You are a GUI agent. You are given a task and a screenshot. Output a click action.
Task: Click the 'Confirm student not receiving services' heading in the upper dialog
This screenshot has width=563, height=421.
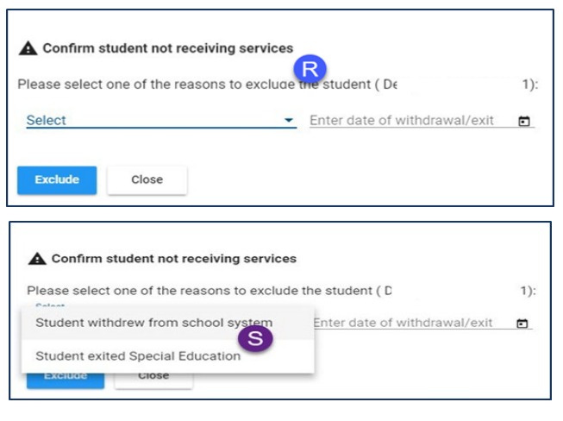click(167, 48)
